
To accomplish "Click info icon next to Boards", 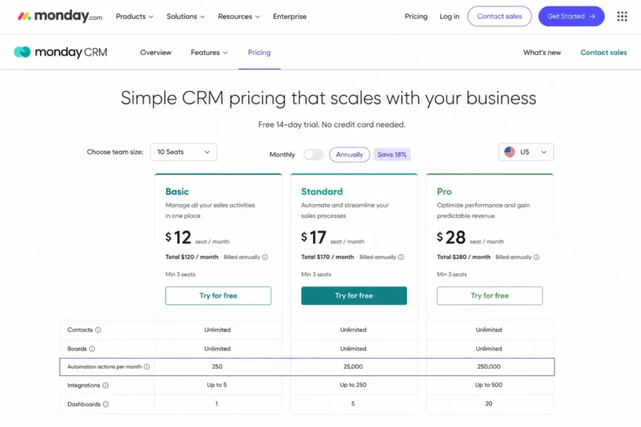I will [92, 349].
